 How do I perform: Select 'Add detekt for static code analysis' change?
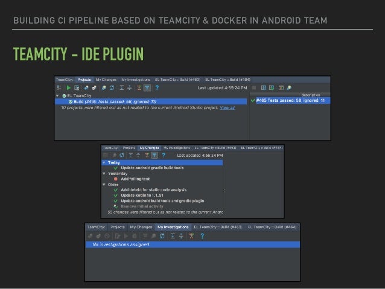tap(154, 190)
